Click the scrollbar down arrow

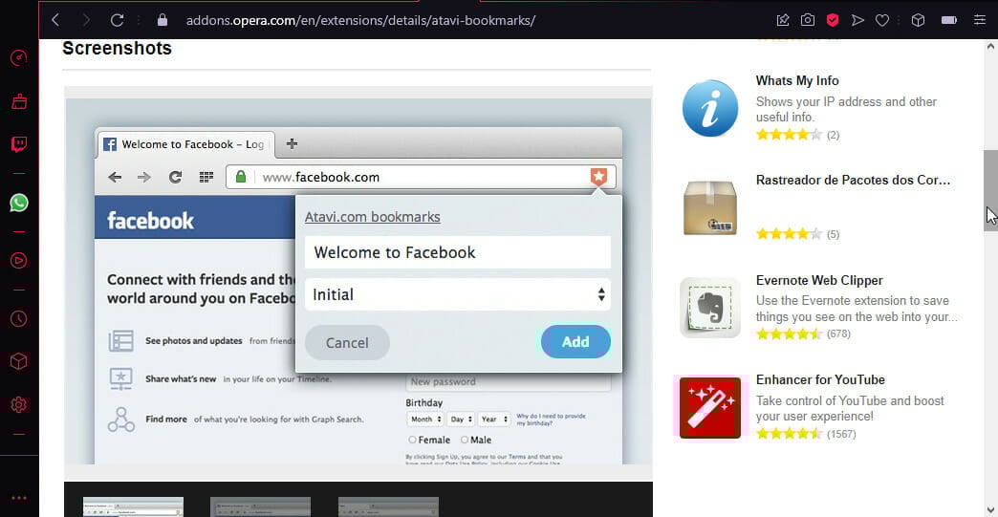coord(990,509)
